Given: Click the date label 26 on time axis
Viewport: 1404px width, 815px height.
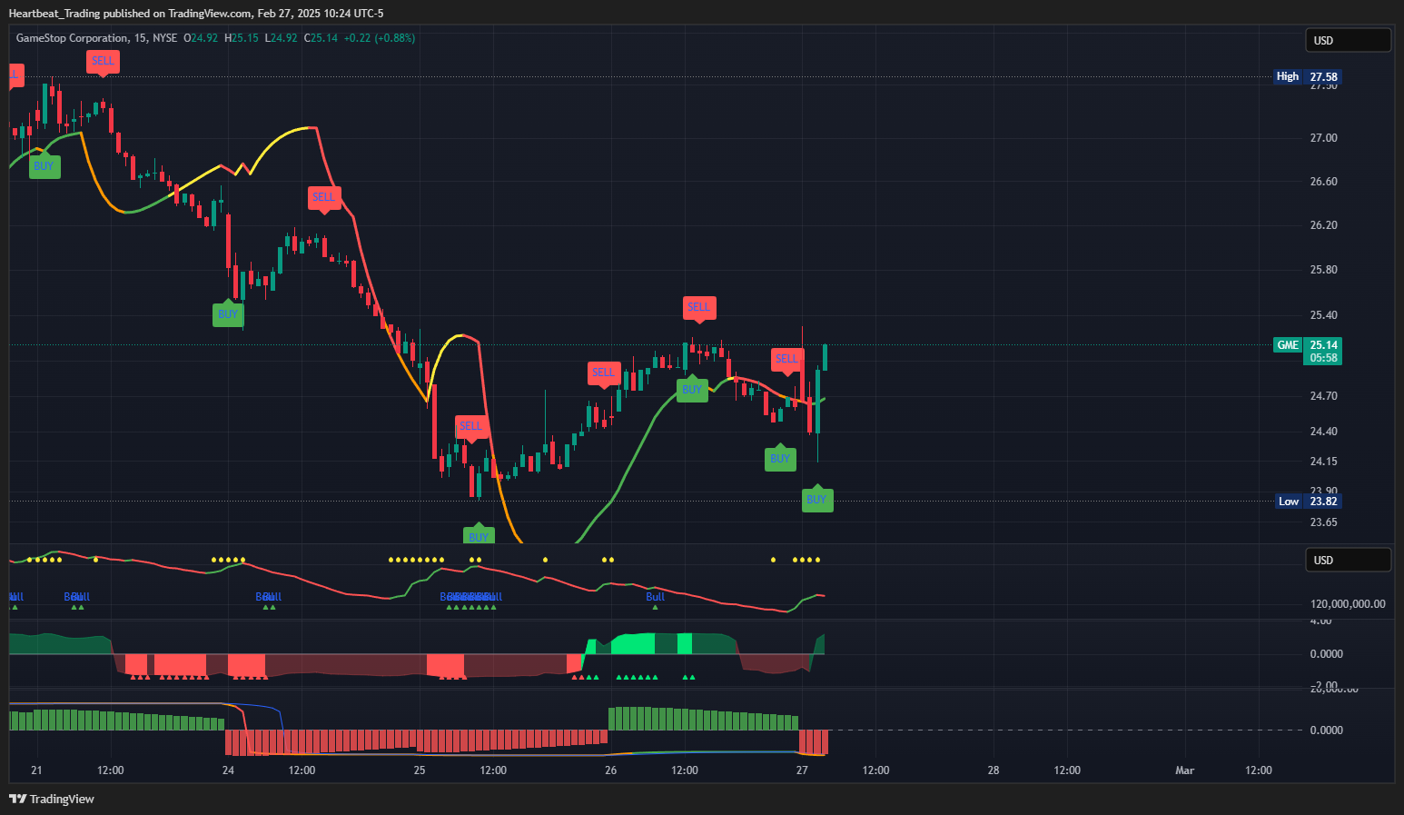Looking at the screenshot, I should (610, 770).
